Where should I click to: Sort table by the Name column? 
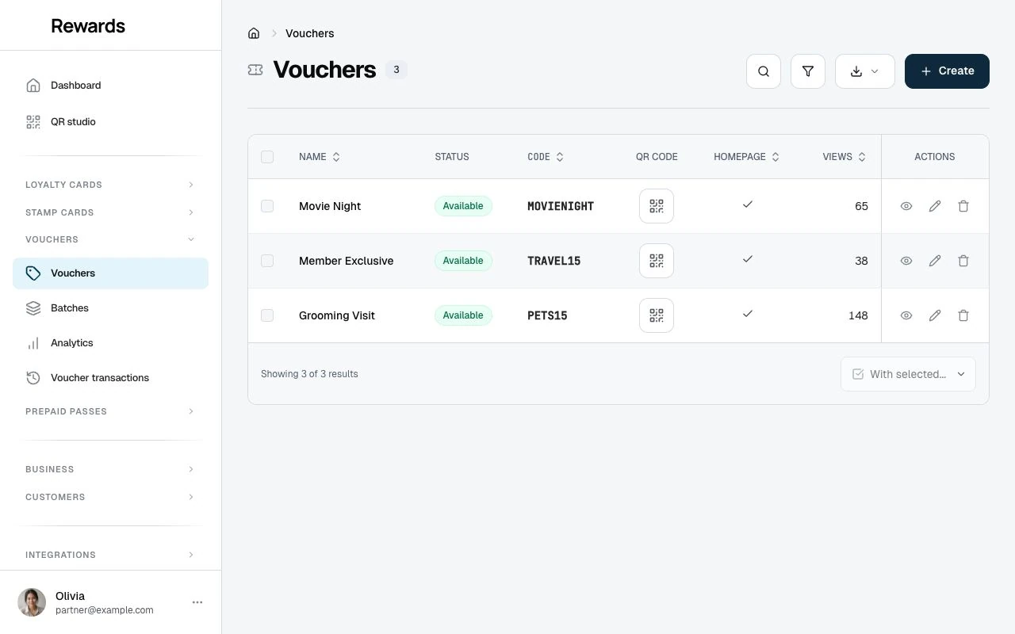pyautogui.click(x=320, y=157)
